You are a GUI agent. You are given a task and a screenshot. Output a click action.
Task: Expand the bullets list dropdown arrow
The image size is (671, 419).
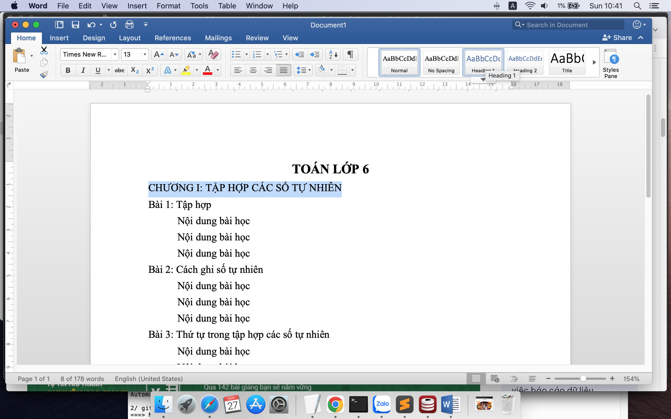(246, 54)
